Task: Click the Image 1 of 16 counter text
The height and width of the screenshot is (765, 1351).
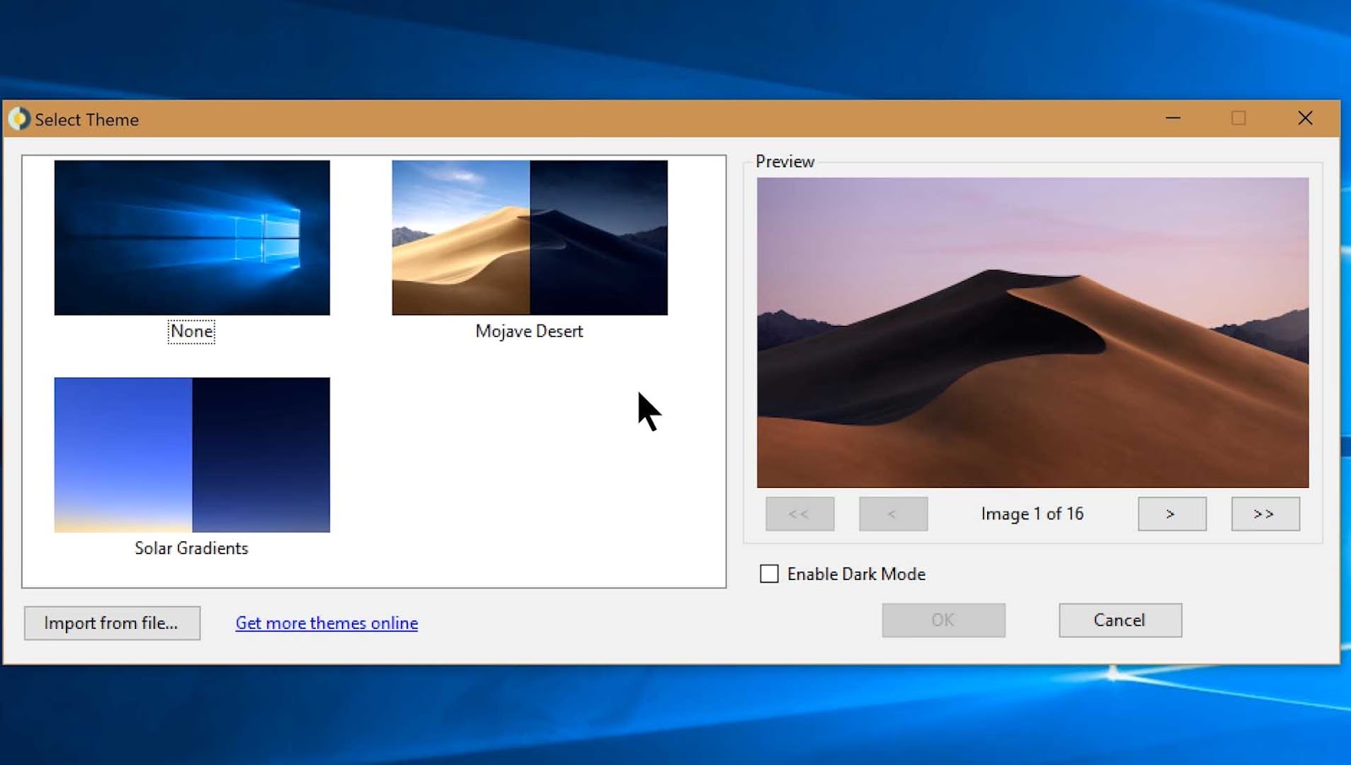Action: (x=1032, y=513)
